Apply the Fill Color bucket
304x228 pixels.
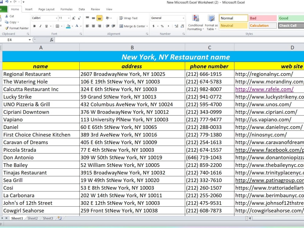(x=68, y=26)
